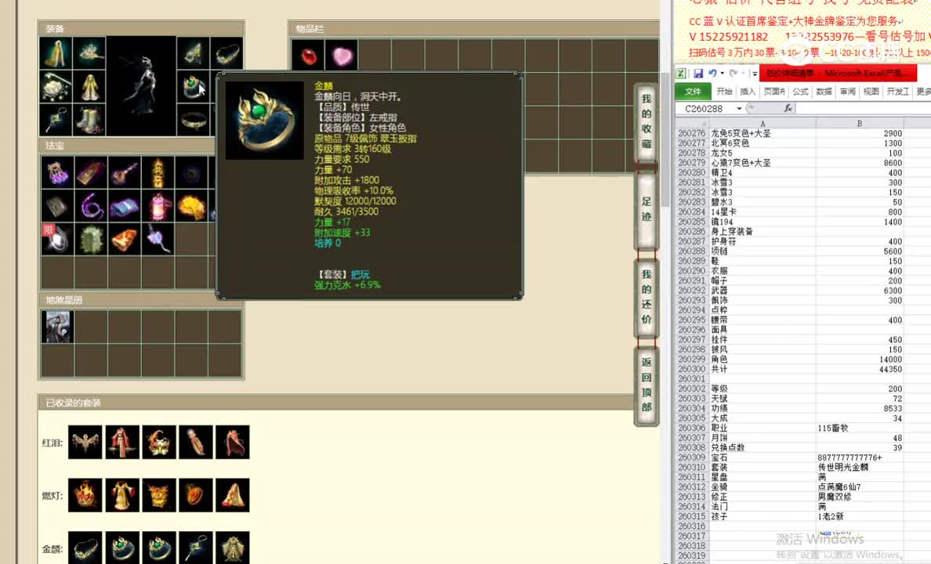Image resolution: width=931 pixels, height=564 pixels.
Task: Switch to the 数据 ribbon tab
Action: point(824,92)
